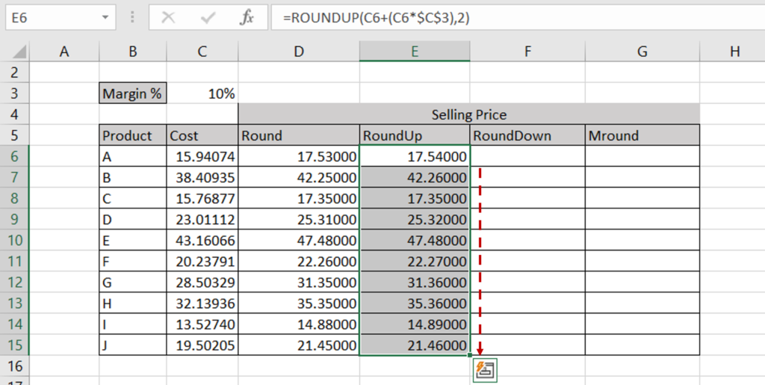Select the RoundDown header cell
765x385 pixels.
click(527, 136)
